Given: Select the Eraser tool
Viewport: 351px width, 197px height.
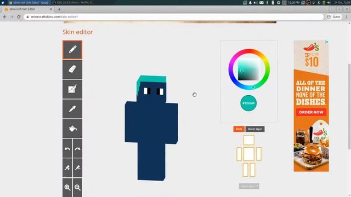Looking at the screenshot, I should (x=72, y=69).
